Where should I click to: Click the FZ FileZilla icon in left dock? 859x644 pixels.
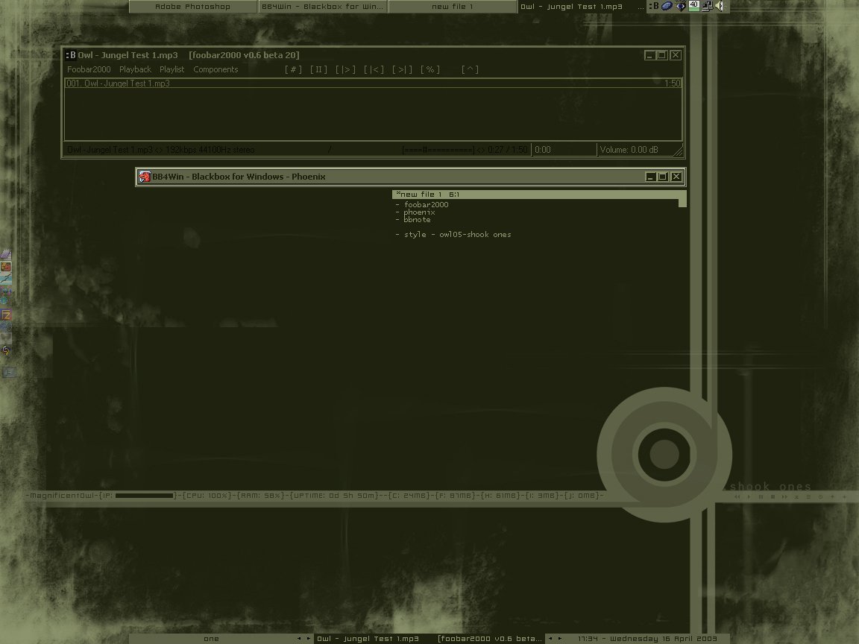point(6,315)
